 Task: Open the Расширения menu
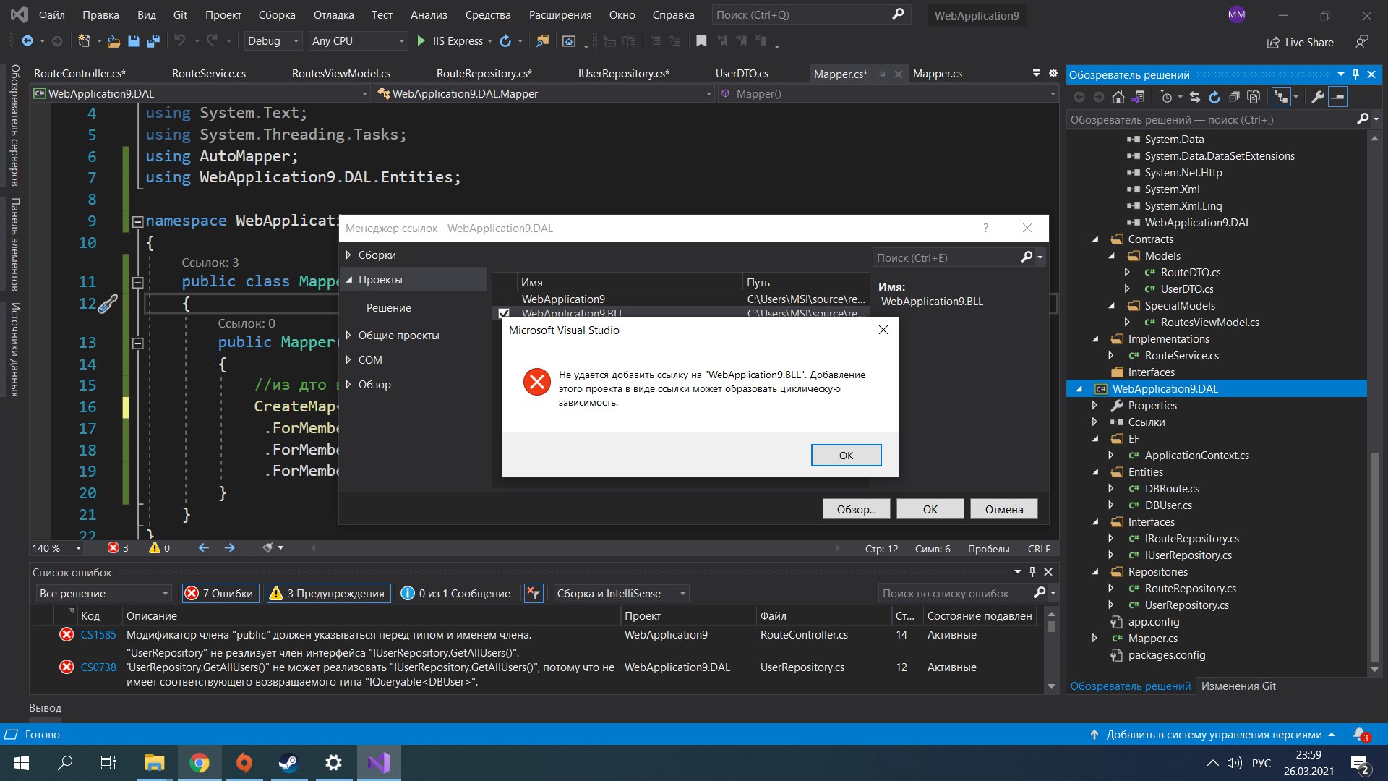coord(560,14)
